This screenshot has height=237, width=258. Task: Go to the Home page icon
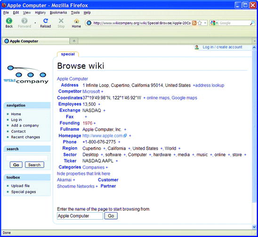tap(76, 21)
